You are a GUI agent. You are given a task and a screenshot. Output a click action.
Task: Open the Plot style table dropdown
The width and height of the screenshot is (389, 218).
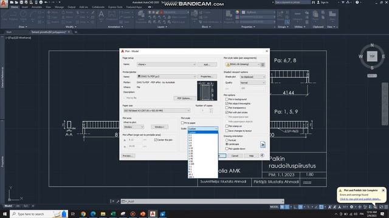click(x=243, y=64)
